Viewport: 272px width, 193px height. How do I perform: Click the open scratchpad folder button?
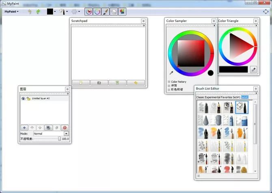[x=99, y=83]
